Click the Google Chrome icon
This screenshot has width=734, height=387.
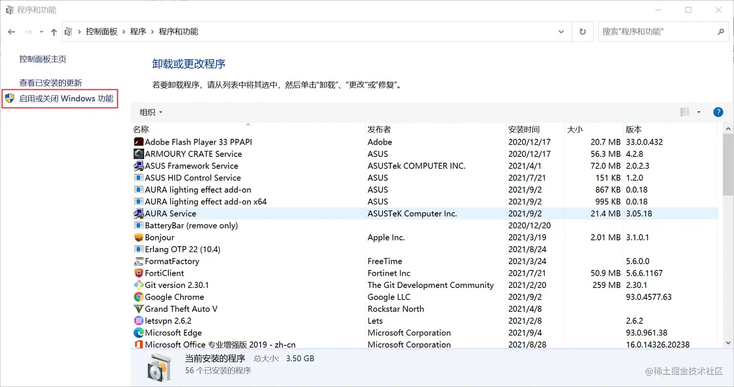pyautogui.click(x=138, y=297)
